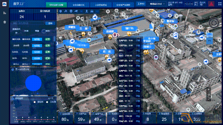
Task: Select the flame filter icon above map
Action: point(66,11)
